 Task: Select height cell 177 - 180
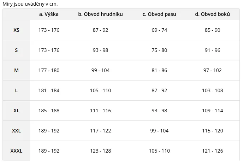point(49,71)
